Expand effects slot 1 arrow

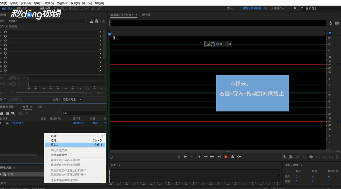(x=100, y=32)
